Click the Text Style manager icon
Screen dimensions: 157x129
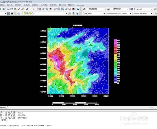[84, 9]
